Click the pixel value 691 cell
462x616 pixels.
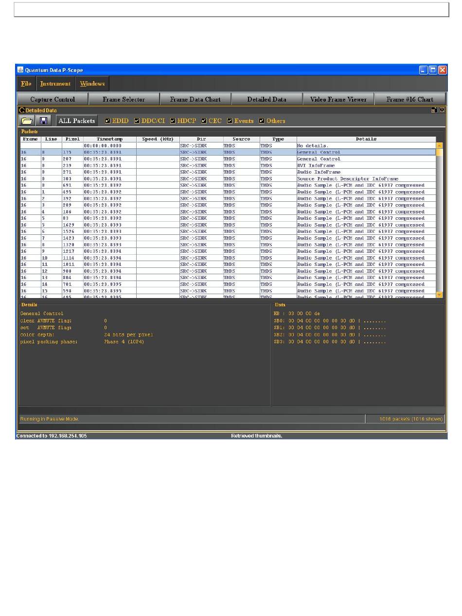(x=72, y=185)
